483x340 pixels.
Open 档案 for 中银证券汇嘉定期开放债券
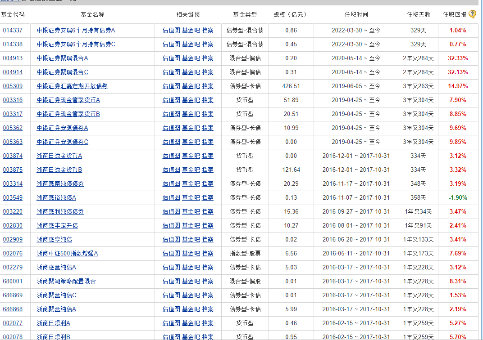coord(208,86)
